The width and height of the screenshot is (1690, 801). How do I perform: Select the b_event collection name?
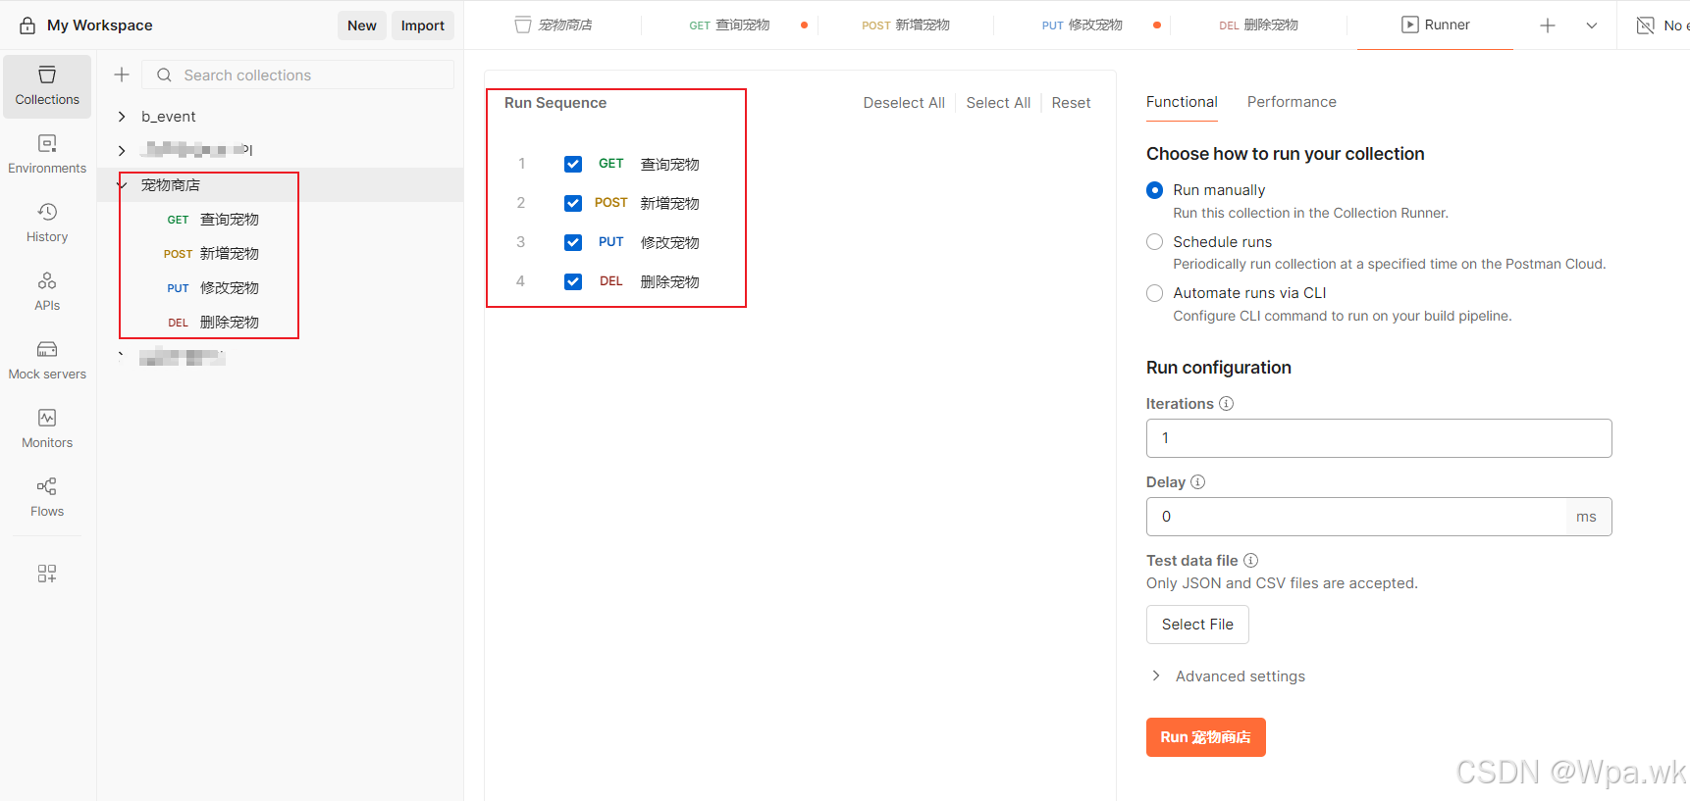[x=169, y=117]
